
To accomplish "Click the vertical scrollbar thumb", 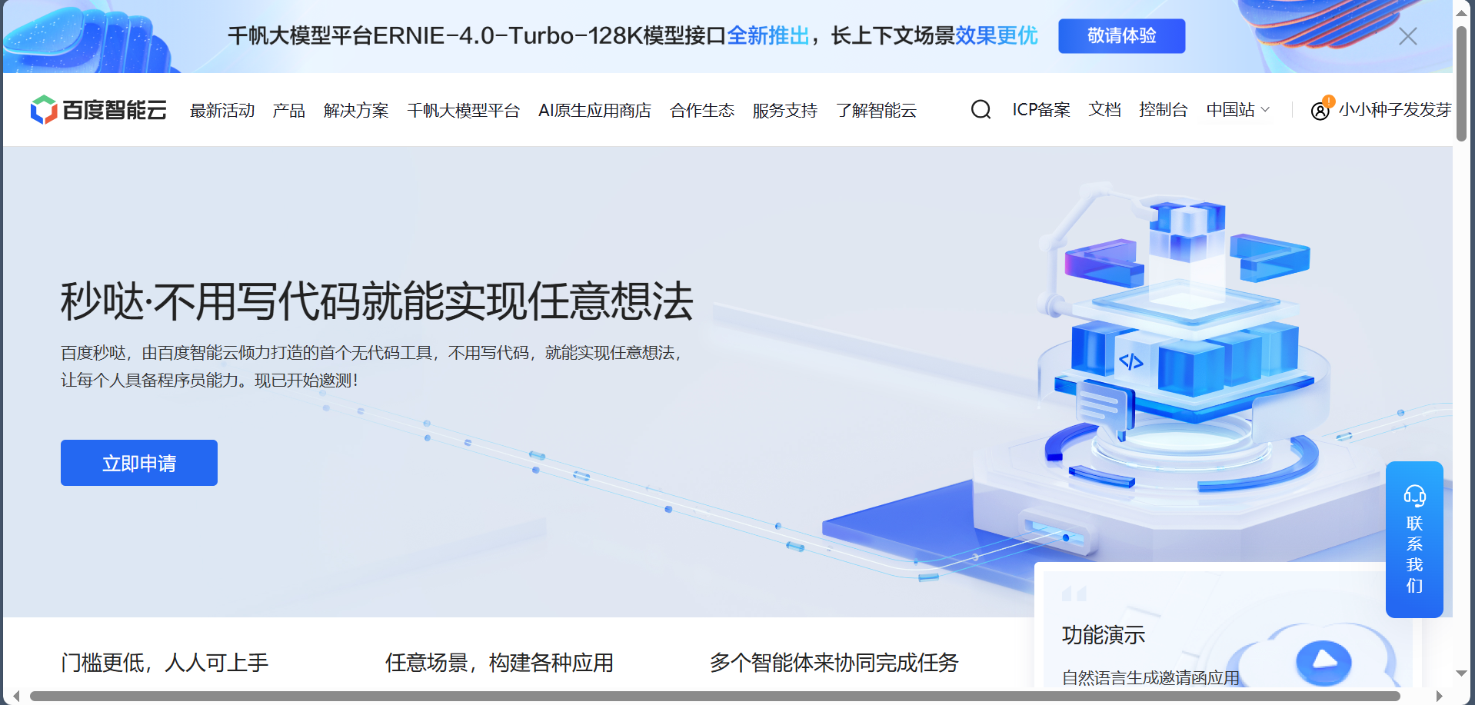I will 1462,85.
